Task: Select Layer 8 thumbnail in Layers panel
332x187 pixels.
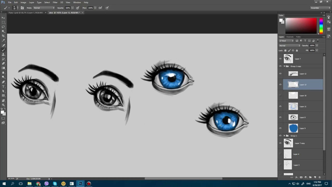Action: pyautogui.click(x=293, y=117)
